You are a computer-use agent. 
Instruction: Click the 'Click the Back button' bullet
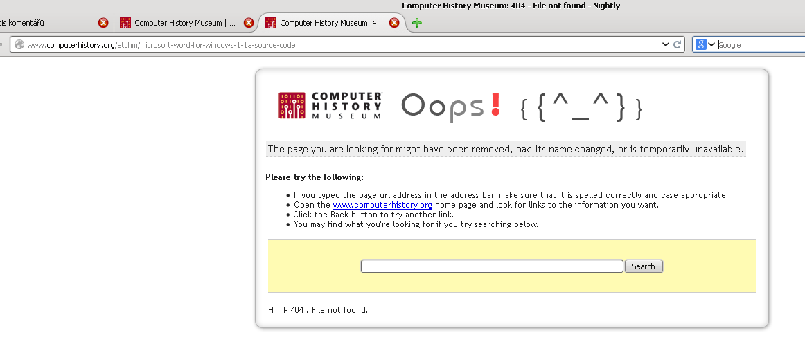[373, 215]
